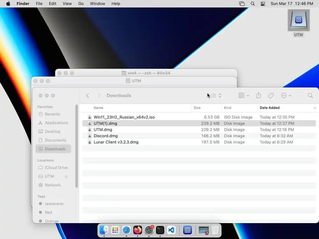Open the Group by options dropdown
Screen dimensions: 319x239
tap(244, 96)
